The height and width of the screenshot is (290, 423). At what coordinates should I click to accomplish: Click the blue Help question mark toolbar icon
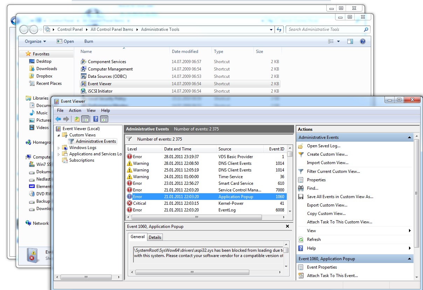pos(96,119)
